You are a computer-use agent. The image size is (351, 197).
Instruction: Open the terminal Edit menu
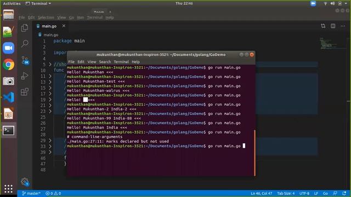[81, 62]
